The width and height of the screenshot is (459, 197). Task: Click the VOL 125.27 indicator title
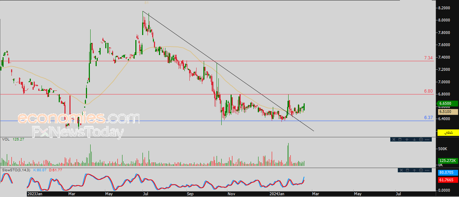(13, 139)
